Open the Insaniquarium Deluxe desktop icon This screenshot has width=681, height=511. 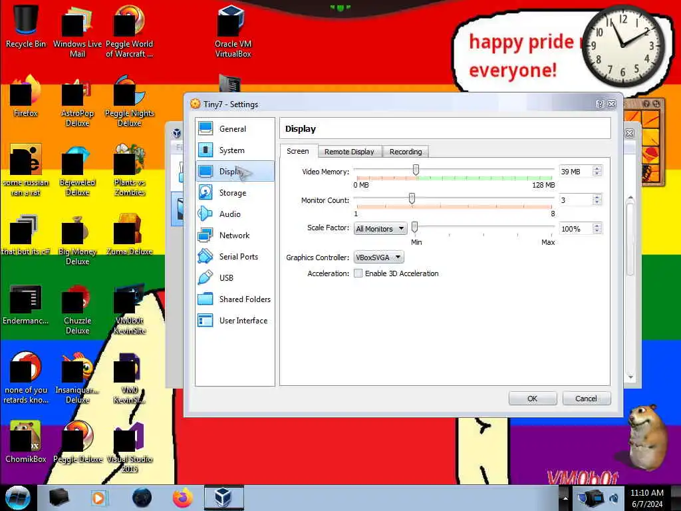pos(77,378)
